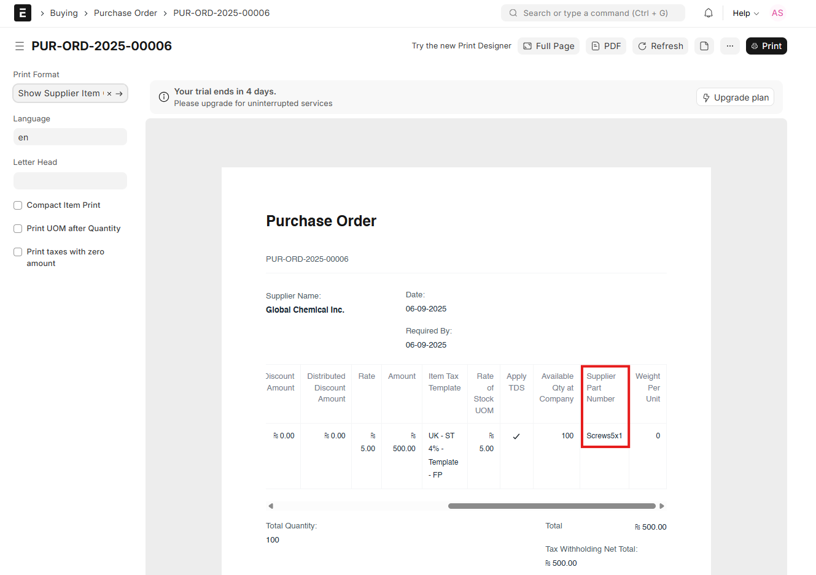Open the Letter Head selector field

[x=70, y=181]
